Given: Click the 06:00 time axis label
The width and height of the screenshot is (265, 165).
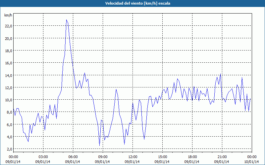Looking at the screenshot, I should click(73, 157).
